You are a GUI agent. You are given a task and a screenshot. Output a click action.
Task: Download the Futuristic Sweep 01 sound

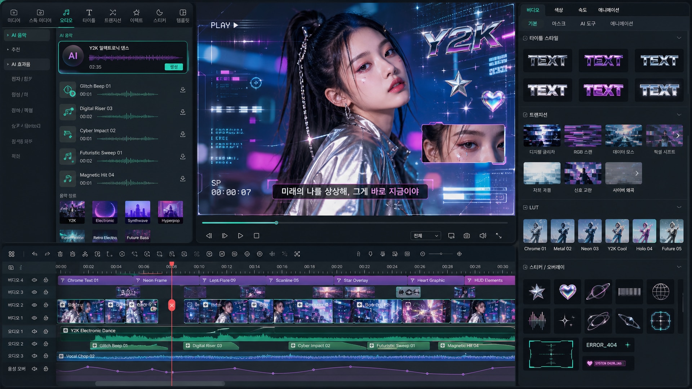[183, 156]
